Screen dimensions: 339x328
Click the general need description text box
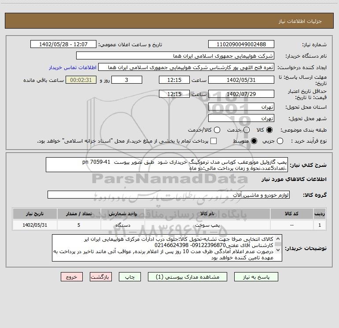pos(167,165)
